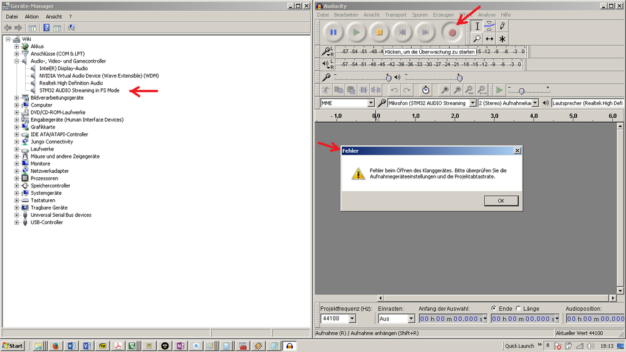Expand the Universal Serial Bus devices node

[x=17, y=215]
